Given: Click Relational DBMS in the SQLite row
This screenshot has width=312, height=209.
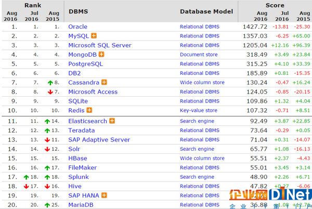Looking at the screenshot, I should click(200, 101).
